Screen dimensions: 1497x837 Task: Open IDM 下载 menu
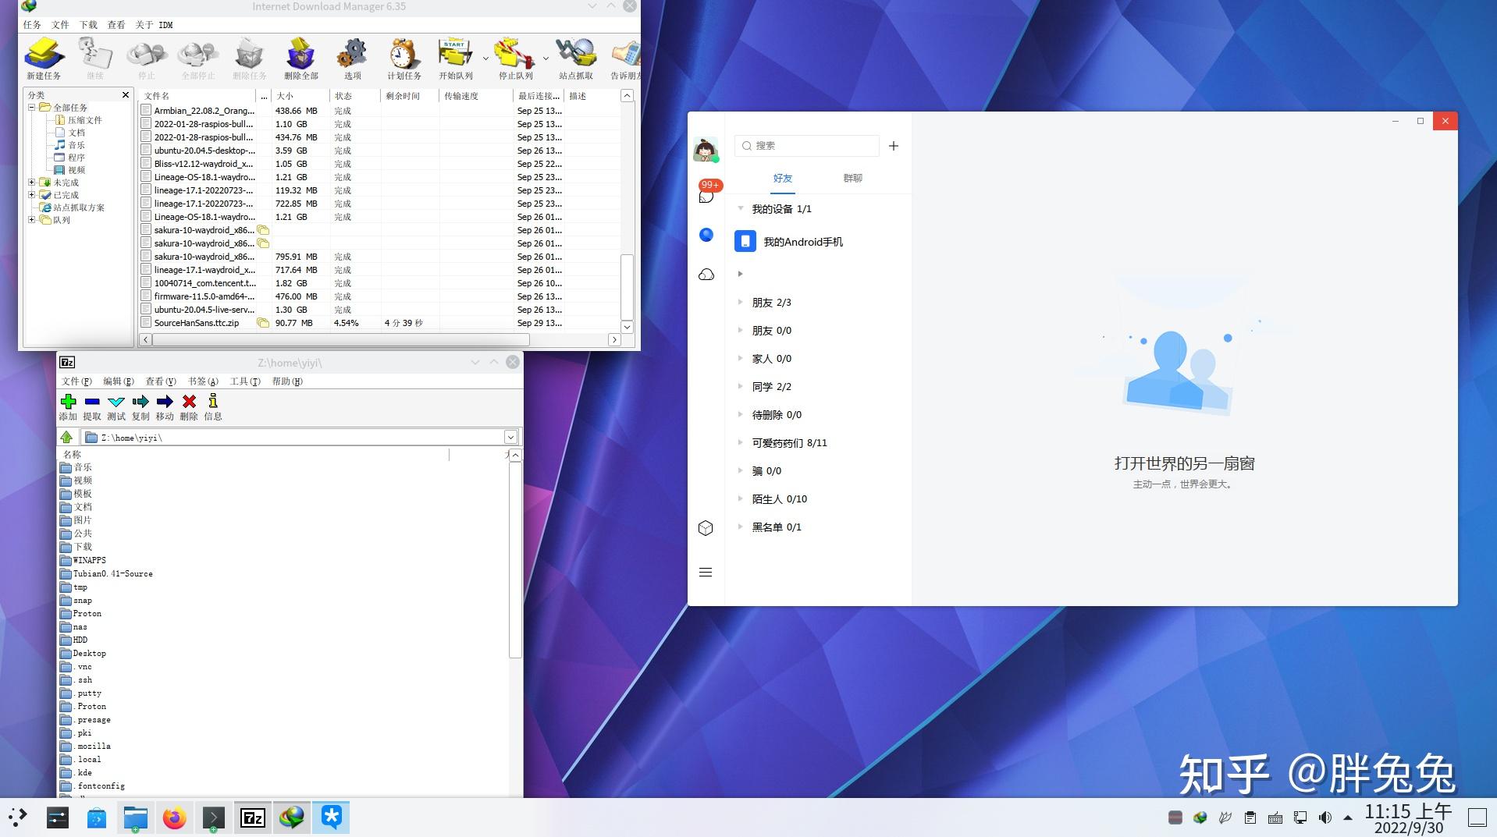click(88, 25)
